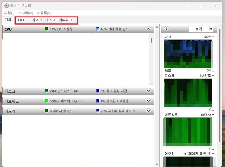Click the 네트워크 activity graph
Screen dimensions: 225x167
pos(188,132)
